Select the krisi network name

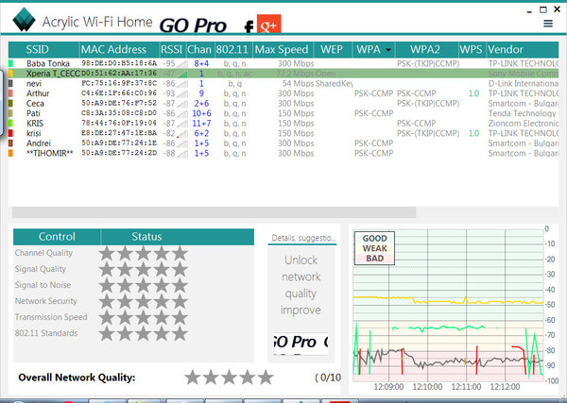pyautogui.click(x=34, y=133)
